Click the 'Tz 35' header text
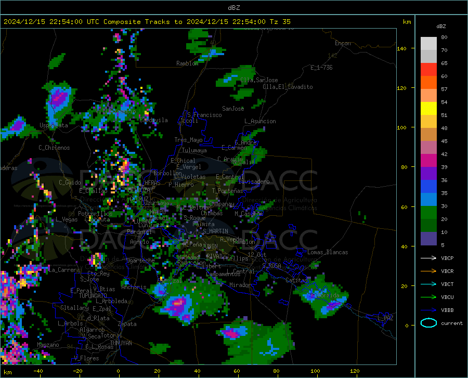 pos(280,22)
